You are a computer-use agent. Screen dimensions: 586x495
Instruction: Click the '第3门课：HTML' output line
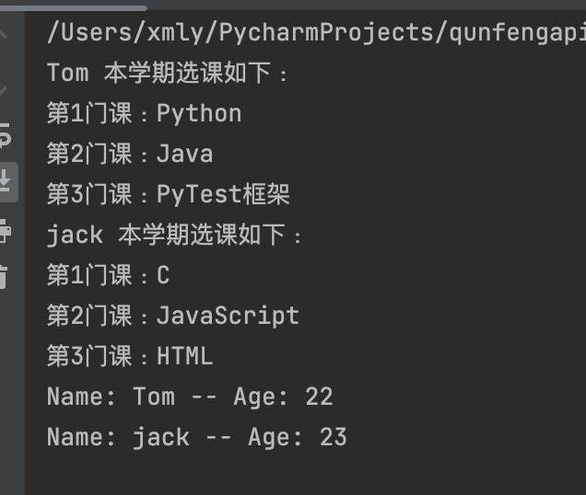tap(130, 356)
